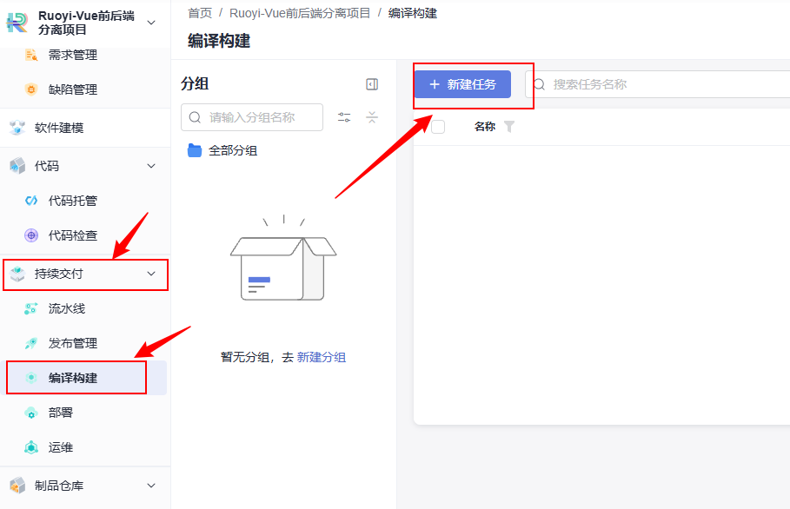The image size is (790, 509).
Task: Click the 代码检查 target icon
Action: tap(31, 235)
